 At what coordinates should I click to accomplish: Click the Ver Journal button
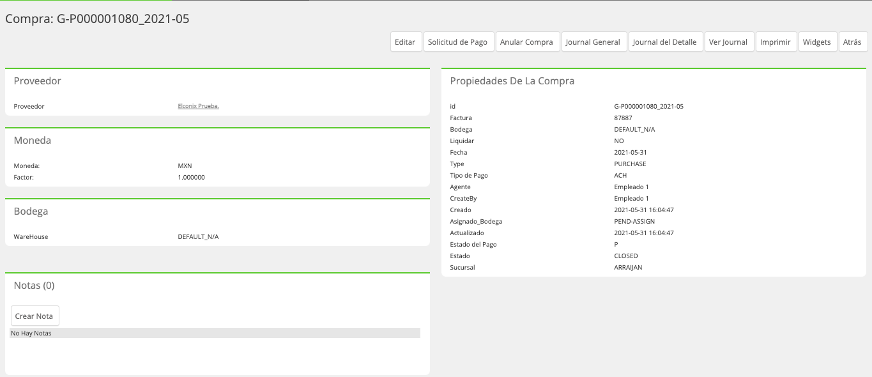(728, 42)
